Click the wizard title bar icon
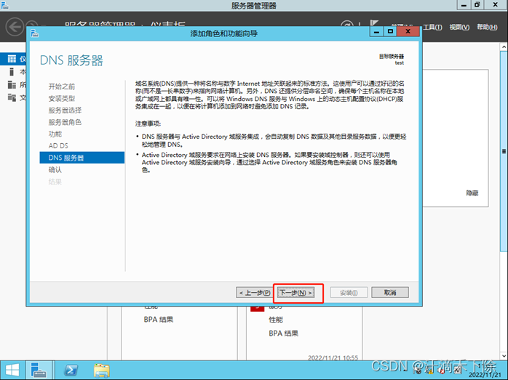This screenshot has width=508, height=380. 35,33
